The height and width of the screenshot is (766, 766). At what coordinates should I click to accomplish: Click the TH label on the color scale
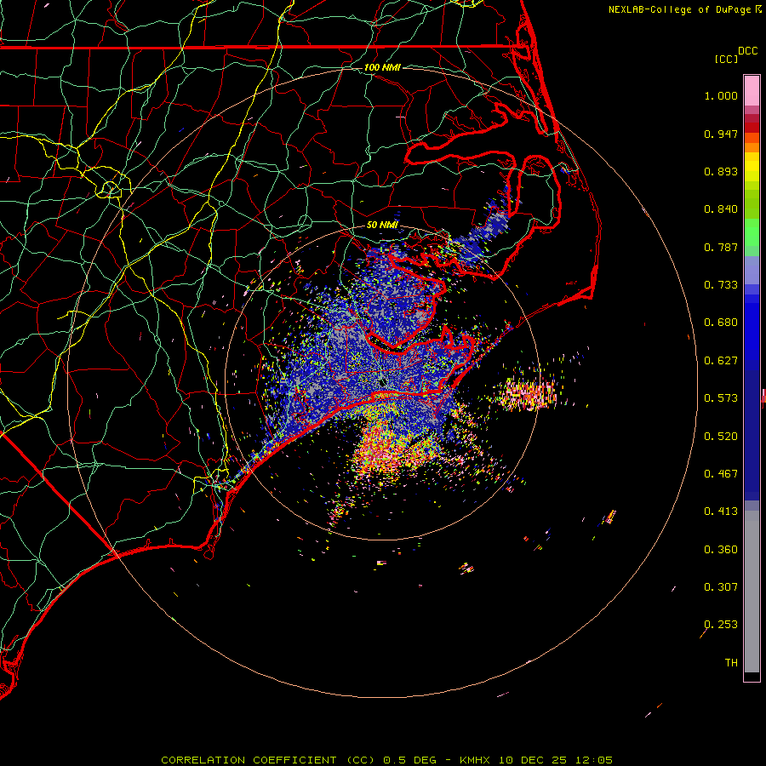(731, 663)
